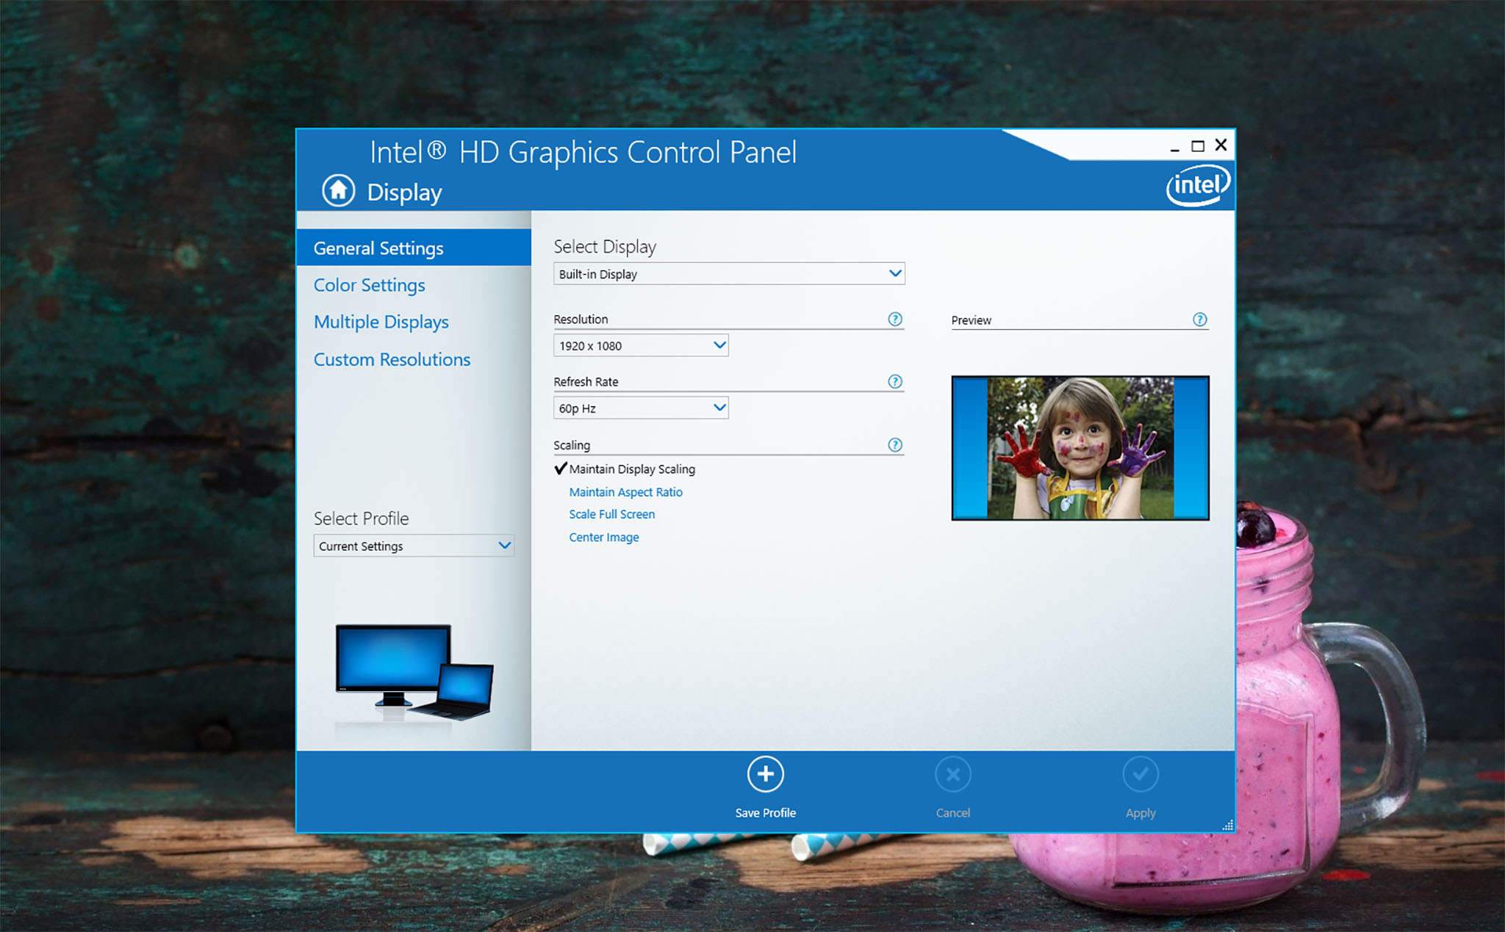Open the Resolution help icon

coord(894,319)
